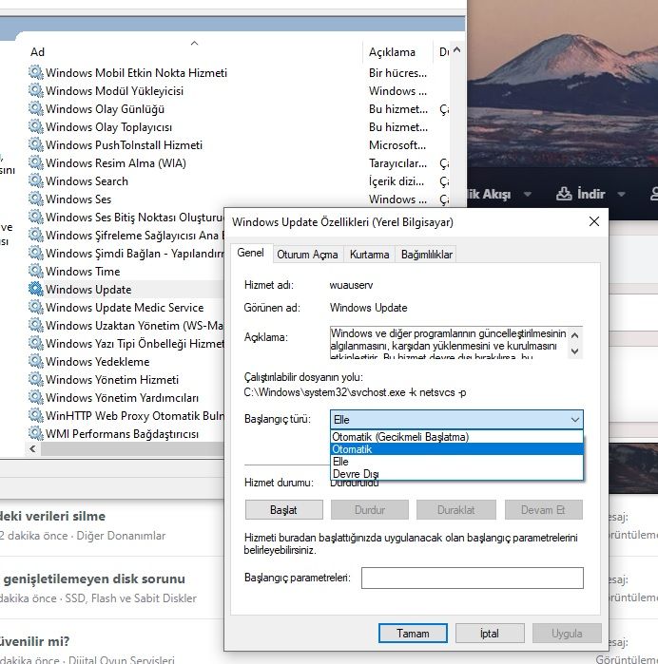Open 'Diğer Donanımlar' category link
The width and height of the screenshot is (658, 664).
tap(121, 536)
